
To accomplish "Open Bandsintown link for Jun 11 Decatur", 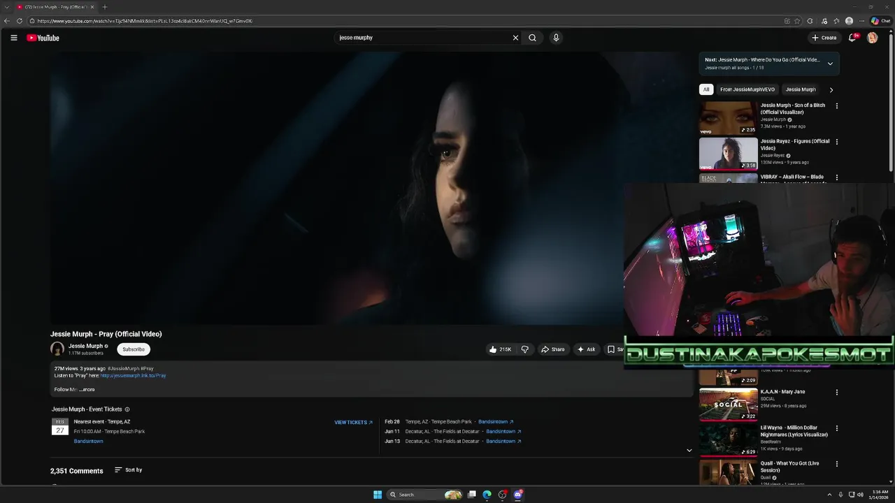I will [504, 432].
